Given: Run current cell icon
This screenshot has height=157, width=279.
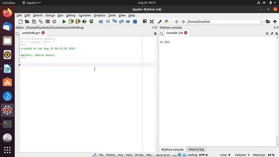Looking at the screenshot, I should [x=71, y=21].
